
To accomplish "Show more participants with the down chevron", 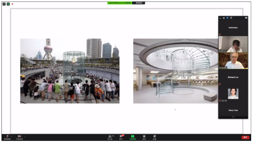I will coord(233,117).
